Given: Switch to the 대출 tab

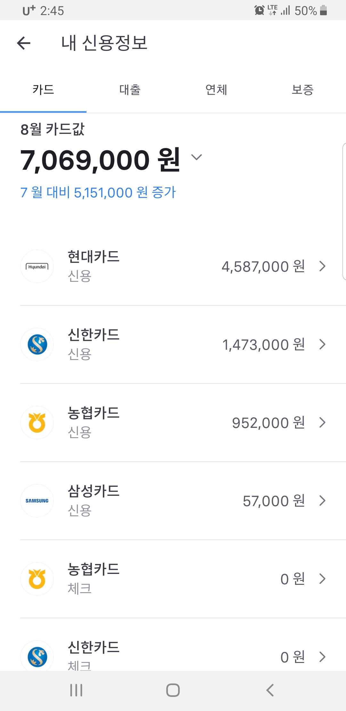Looking at the screenshot, I should [130, 90].
